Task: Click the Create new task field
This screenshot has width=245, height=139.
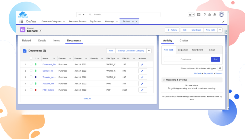Action: pyautogui.click(x=187, y=59)
